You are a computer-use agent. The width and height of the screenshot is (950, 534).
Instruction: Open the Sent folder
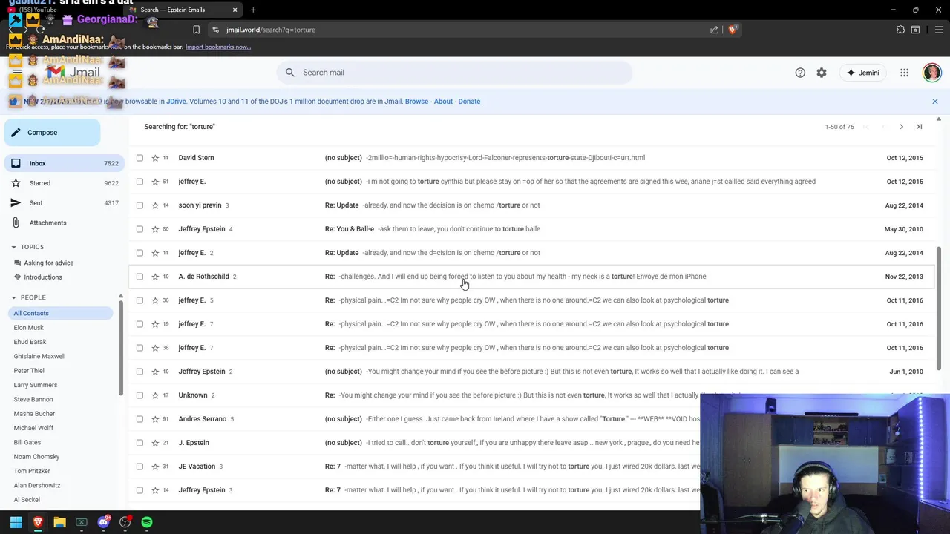click(x=63, y=202)
